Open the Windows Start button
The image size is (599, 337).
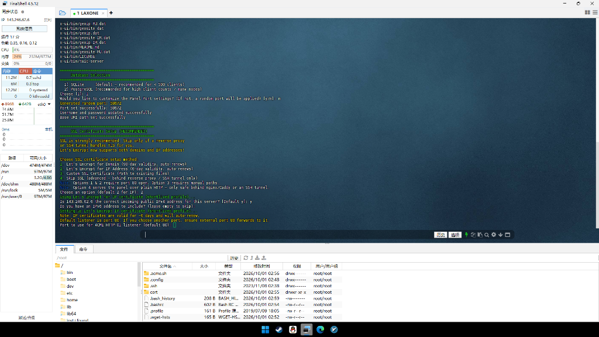click(265, 329)
